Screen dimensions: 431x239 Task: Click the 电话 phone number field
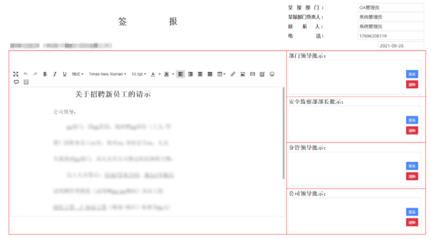pos(390,36)
